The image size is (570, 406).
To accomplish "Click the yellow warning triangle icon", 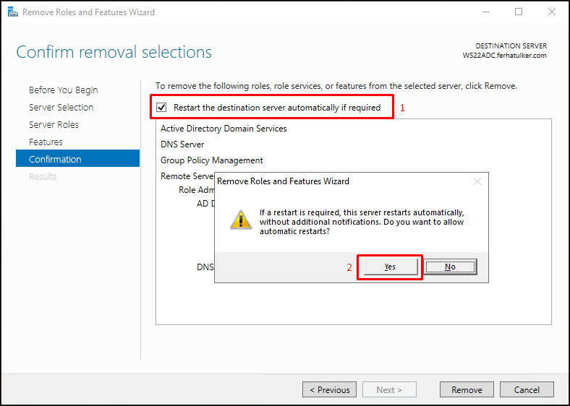I will pyautogui.click(x=241, y=220).
